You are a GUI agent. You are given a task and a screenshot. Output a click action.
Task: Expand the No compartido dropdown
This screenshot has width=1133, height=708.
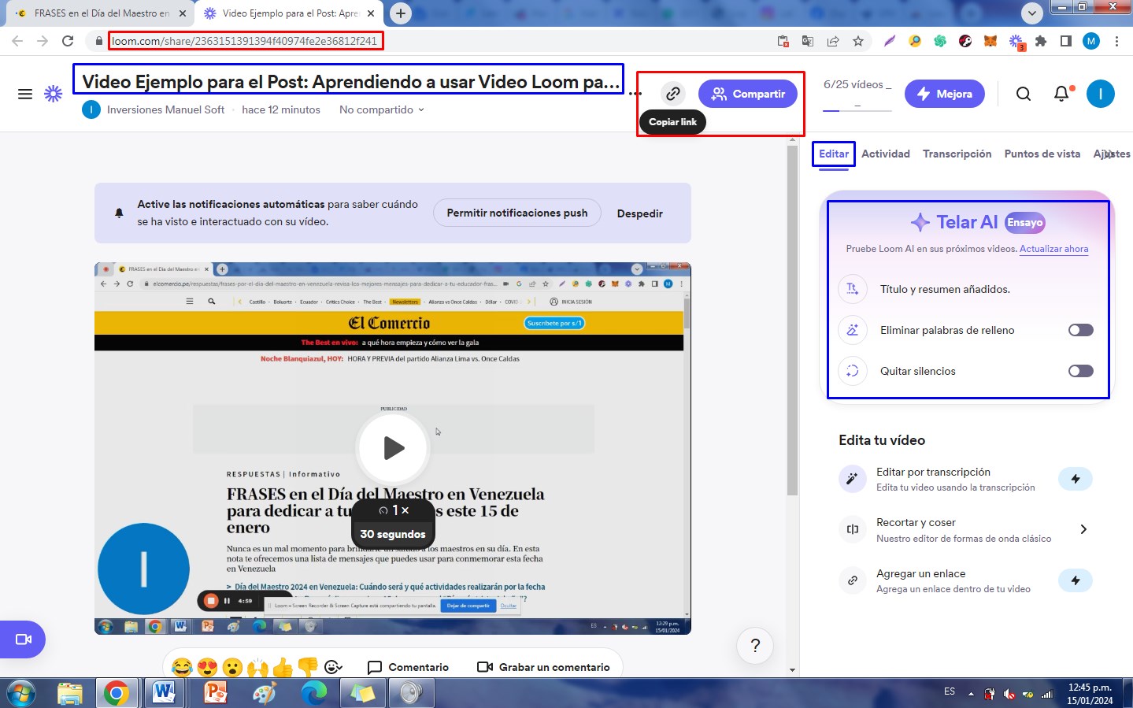coord(382,109)
